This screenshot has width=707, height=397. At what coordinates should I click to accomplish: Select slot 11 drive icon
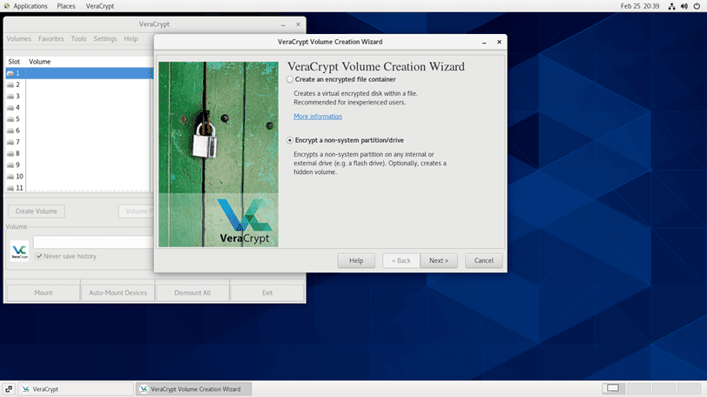[x=10, y=188]
